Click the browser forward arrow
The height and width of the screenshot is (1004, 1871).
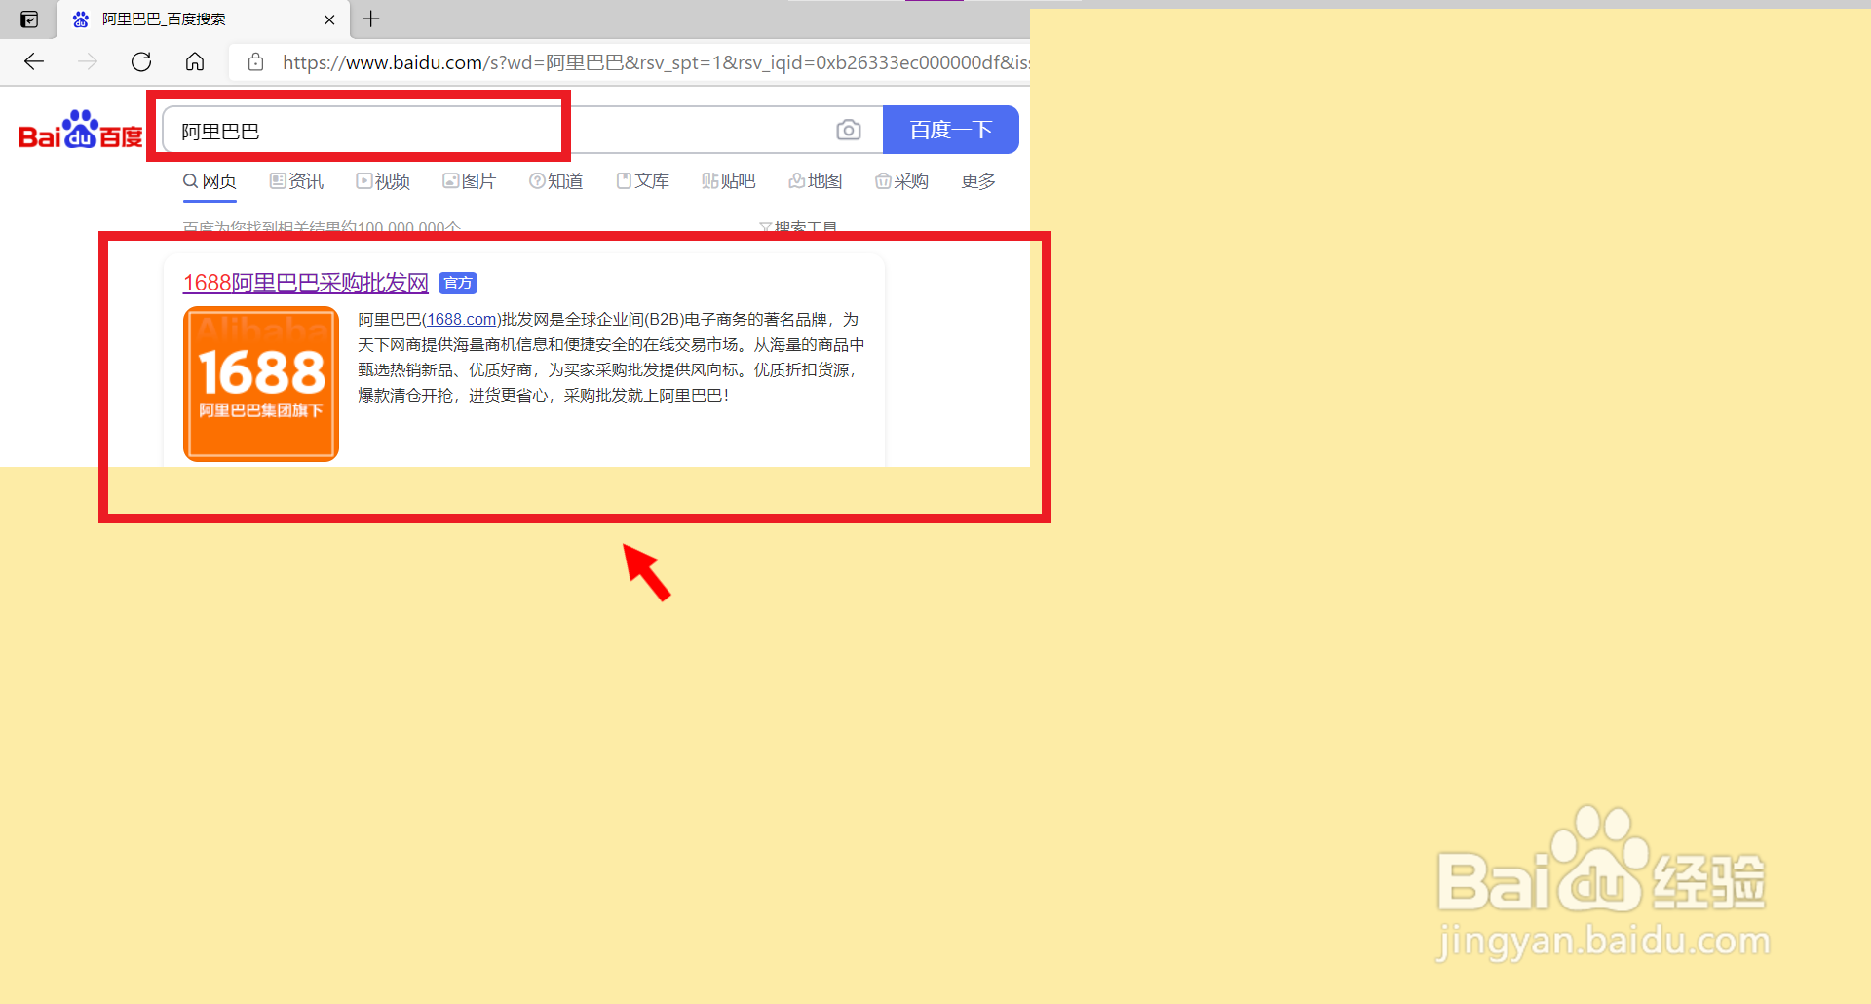pos(88,62)
